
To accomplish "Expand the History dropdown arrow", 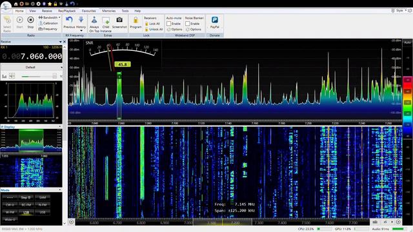I will click(x=81, y=31).
